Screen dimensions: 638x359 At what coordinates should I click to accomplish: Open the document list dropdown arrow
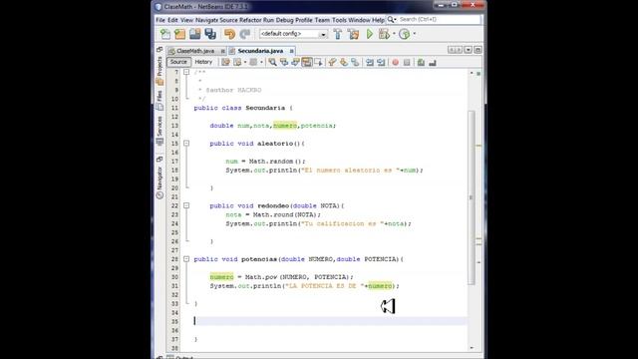(468, 50)
